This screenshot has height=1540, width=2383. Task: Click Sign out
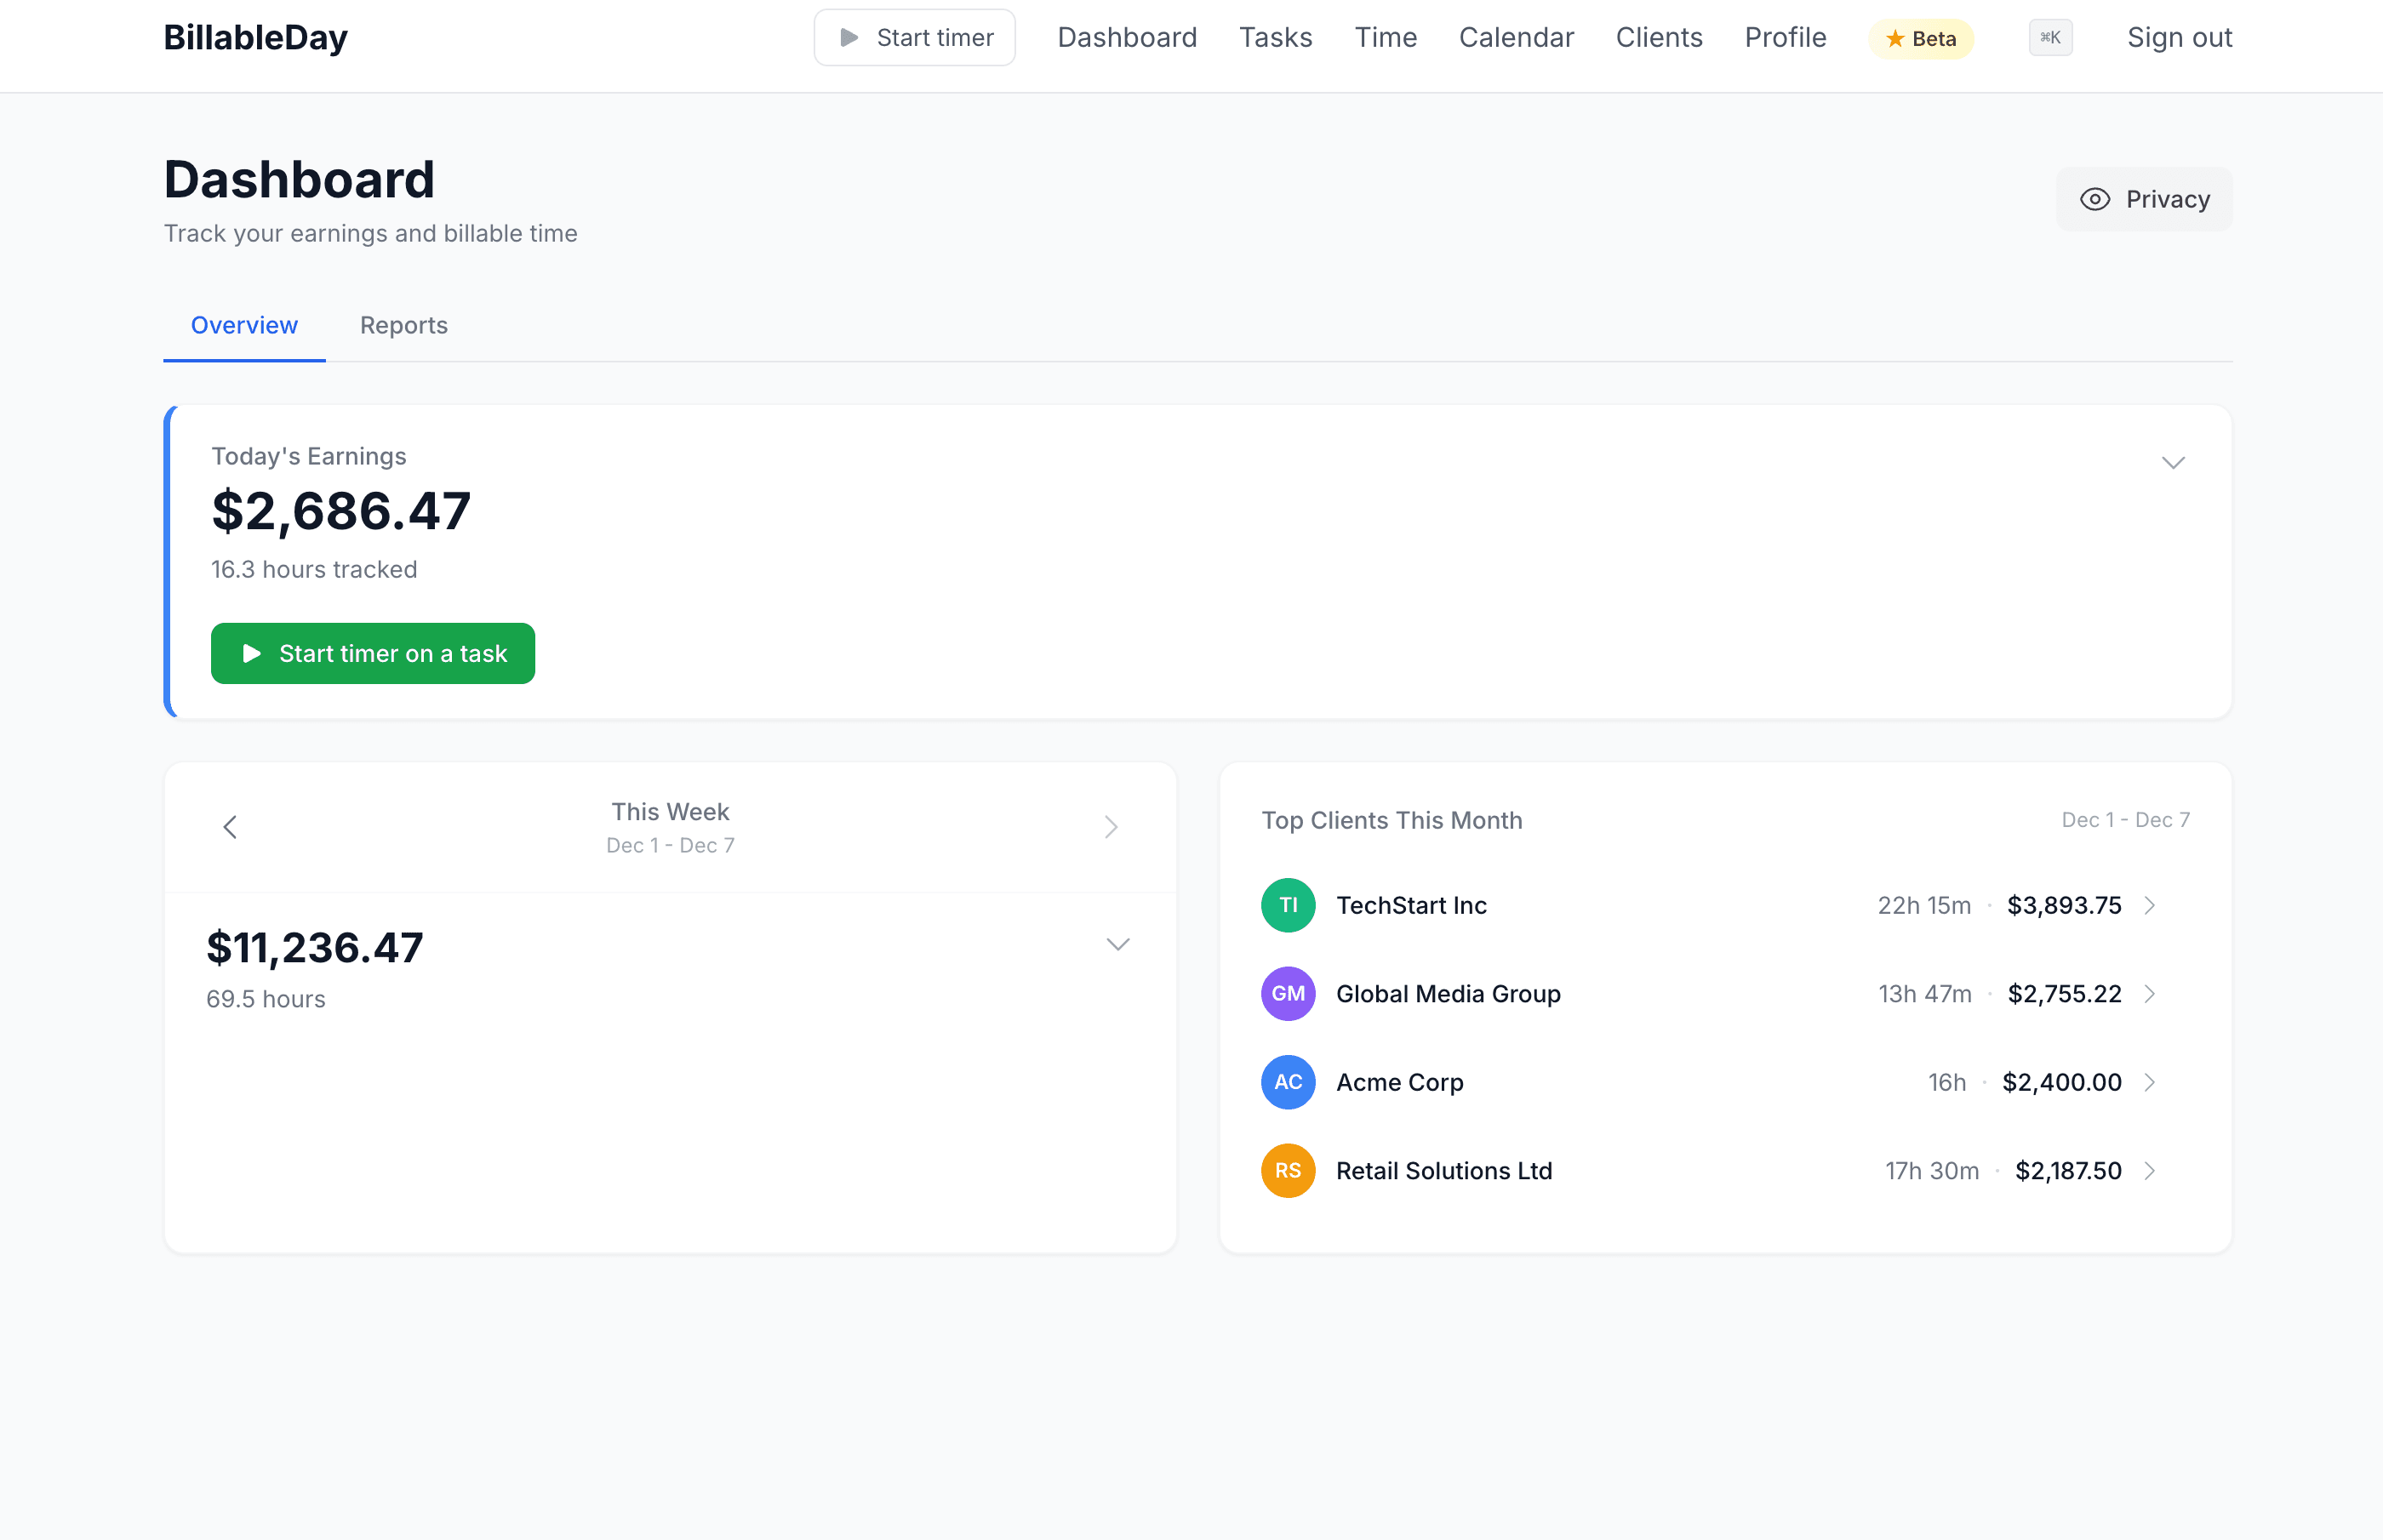click(x=2179, y=37)
